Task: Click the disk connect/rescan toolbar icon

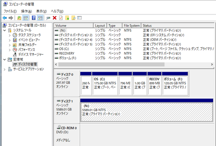Action: pos(48,18)
